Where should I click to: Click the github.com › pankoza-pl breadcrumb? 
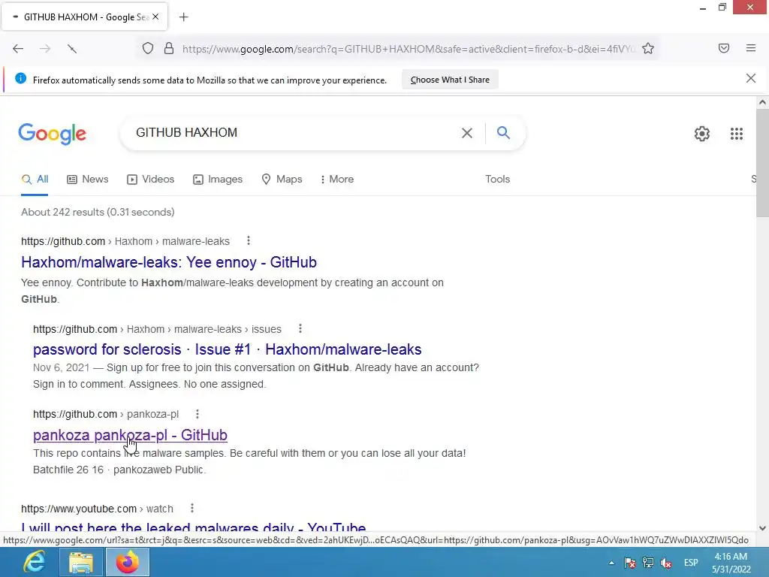tap(106, 414)
